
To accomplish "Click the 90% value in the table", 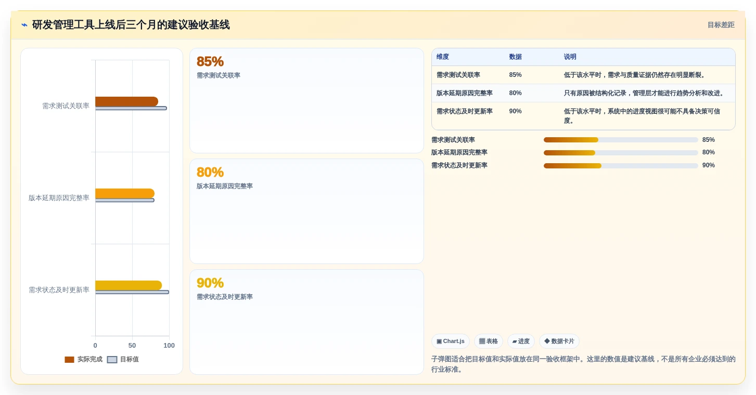I will (516, 111).
